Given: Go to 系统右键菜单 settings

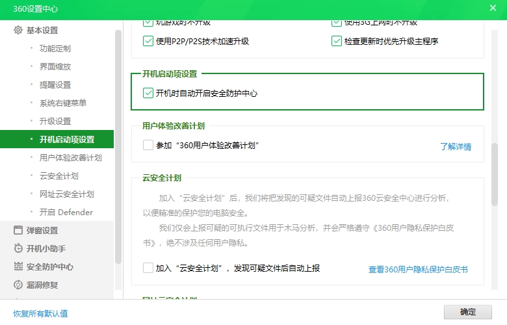Looking at the screenshot, I should (x=63, y=103).
